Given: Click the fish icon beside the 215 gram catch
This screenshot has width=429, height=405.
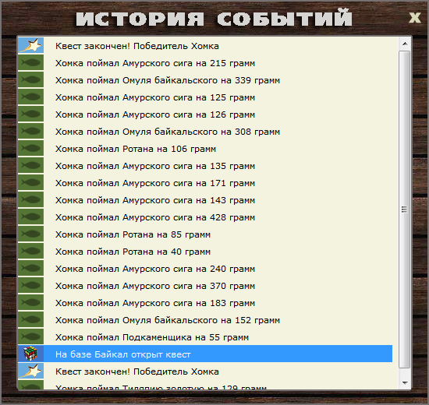Looking at the screenshot, I should click(30, 62).
